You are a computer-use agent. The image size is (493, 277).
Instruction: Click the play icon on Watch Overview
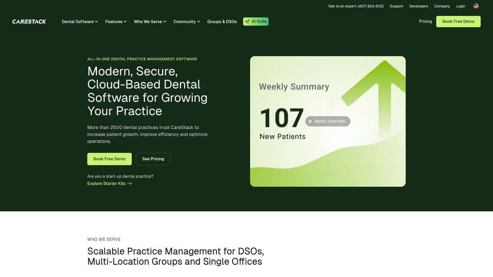point(311,121)
